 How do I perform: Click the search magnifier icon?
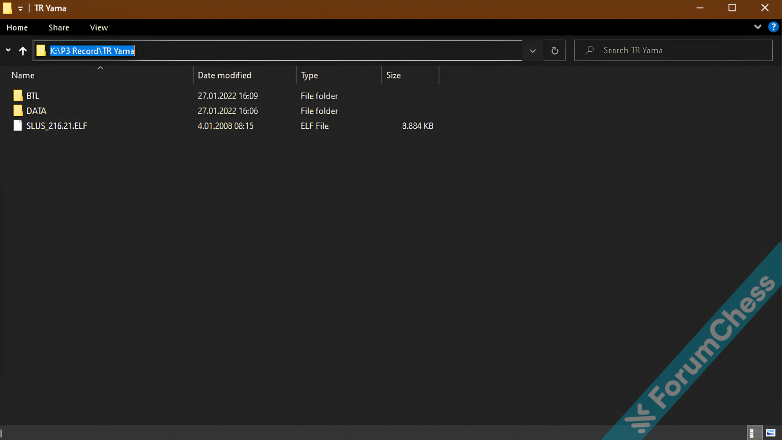click(x=589, y=50)
